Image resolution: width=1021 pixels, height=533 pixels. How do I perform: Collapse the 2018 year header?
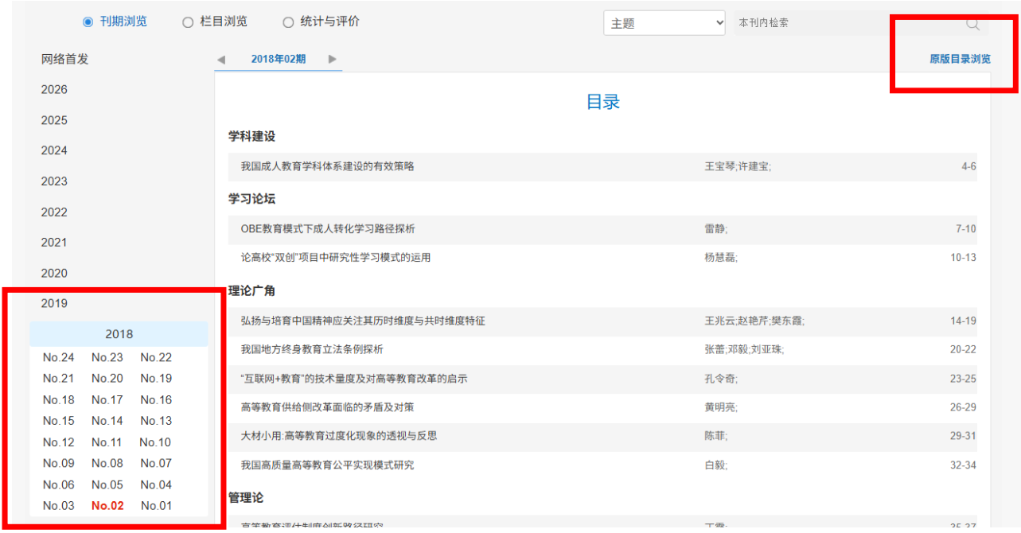coord(119,334)
